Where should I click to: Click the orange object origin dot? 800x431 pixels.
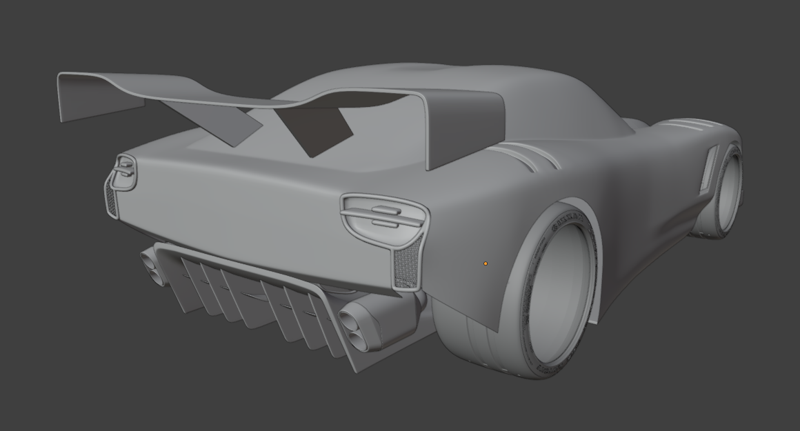[486, 263]
